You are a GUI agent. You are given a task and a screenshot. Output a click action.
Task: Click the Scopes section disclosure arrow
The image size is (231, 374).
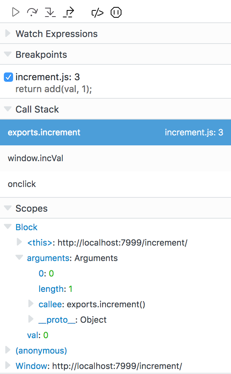(8, 208)
